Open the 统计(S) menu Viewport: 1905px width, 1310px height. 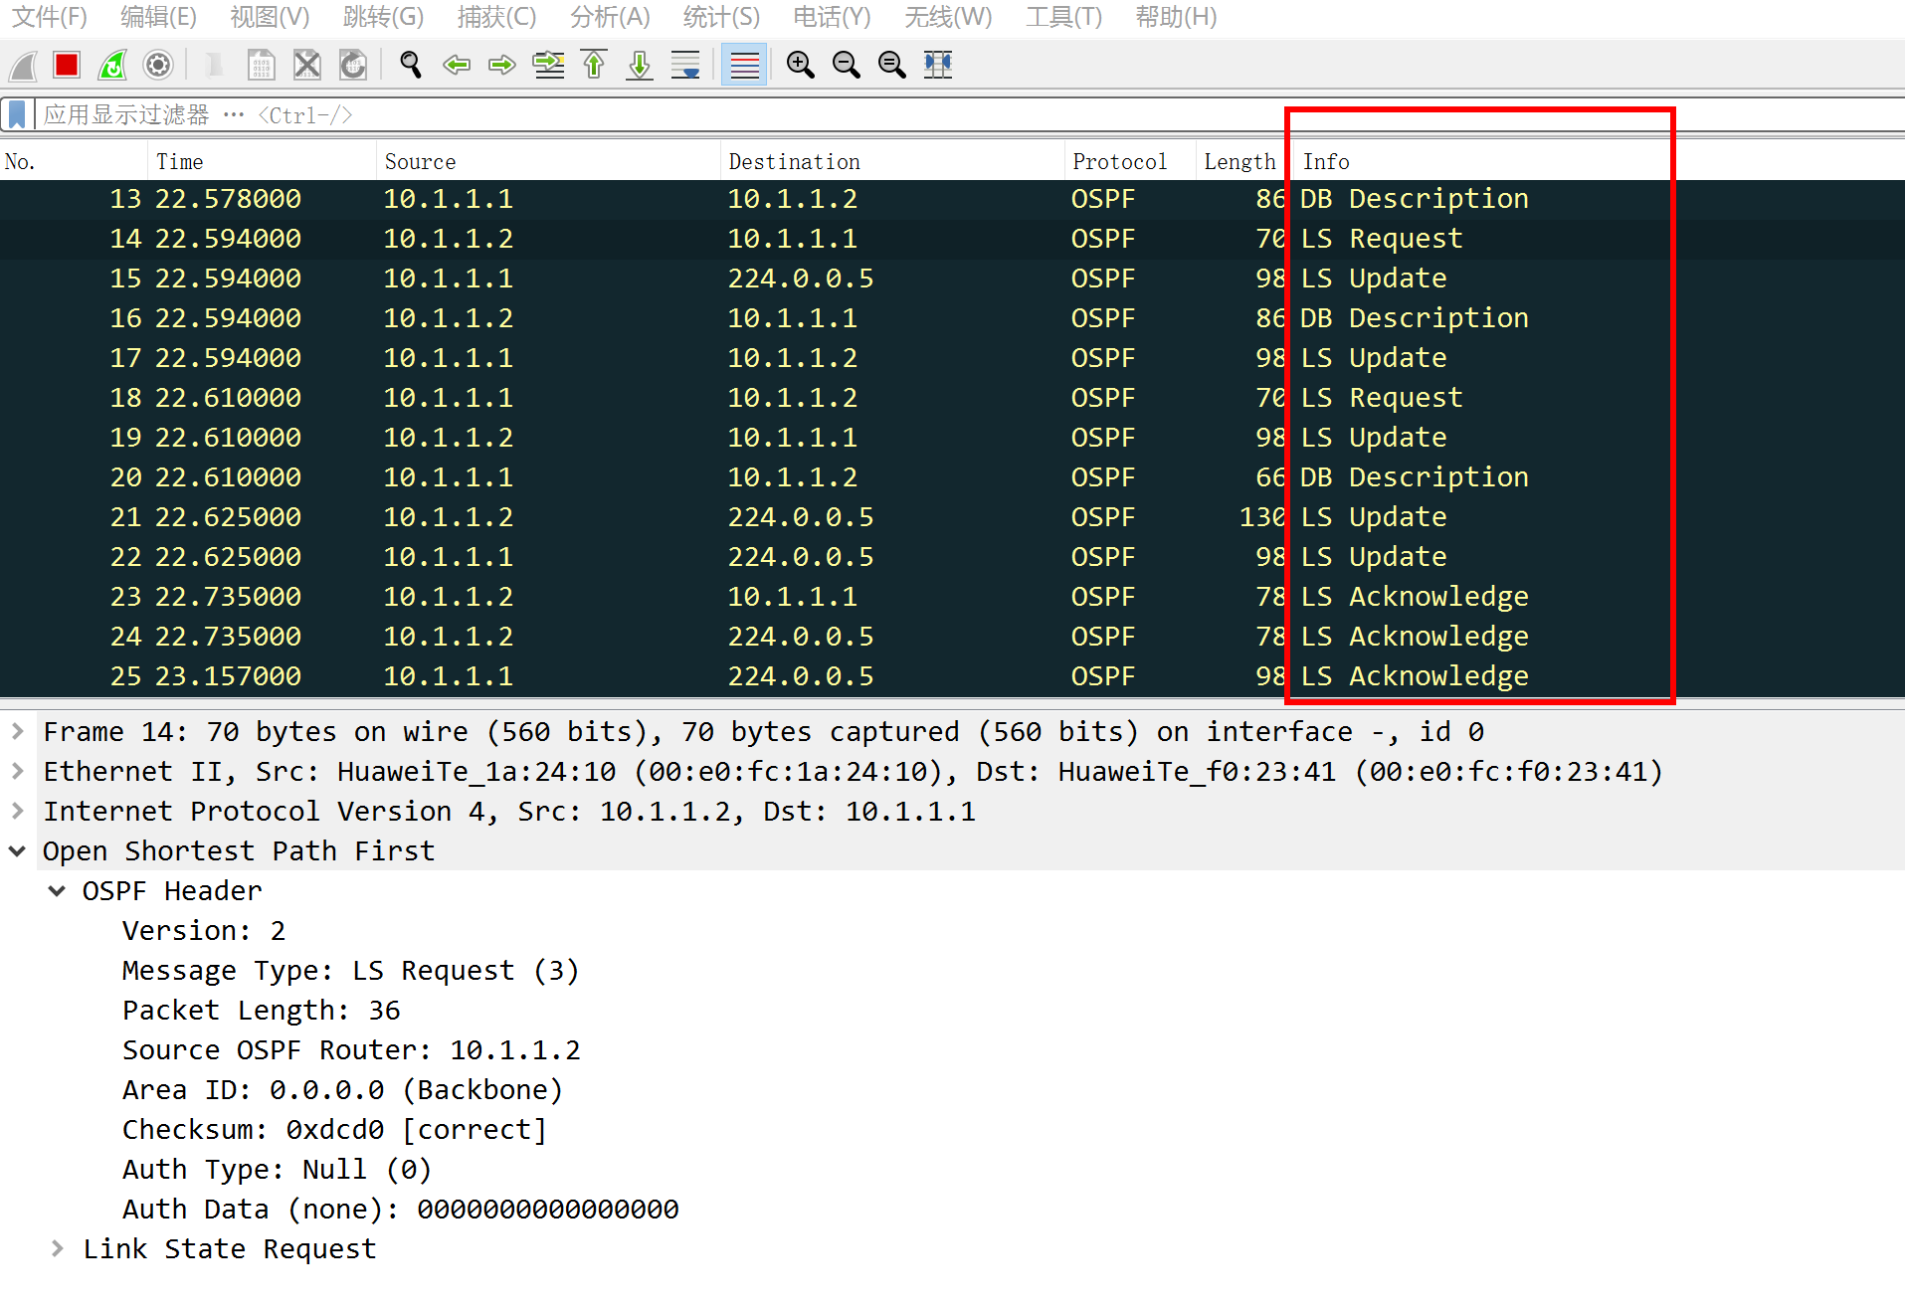click(x=720, y=17)
